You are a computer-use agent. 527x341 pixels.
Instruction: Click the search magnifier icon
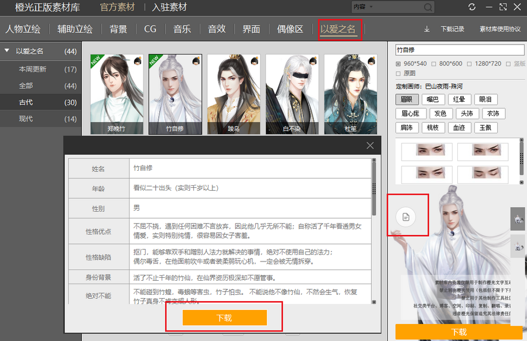428,8
